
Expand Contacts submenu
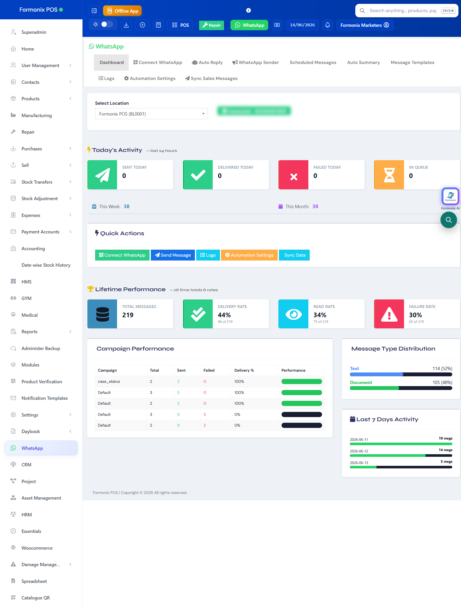click(x=41, y=82)
